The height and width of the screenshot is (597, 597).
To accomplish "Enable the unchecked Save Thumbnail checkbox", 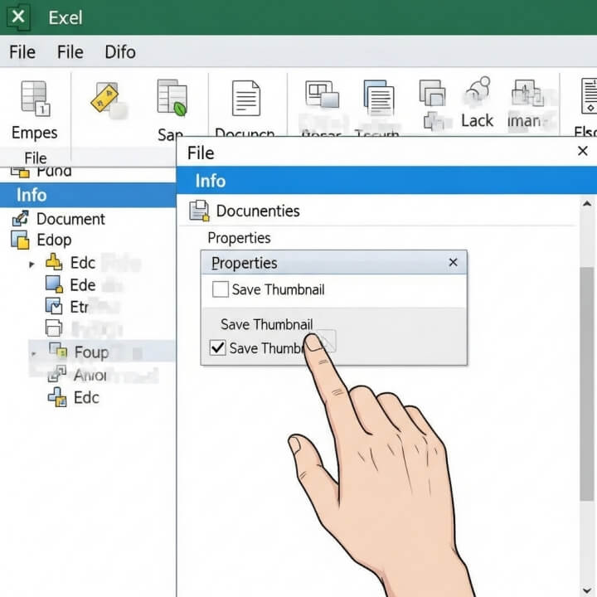I will [221, 289].
